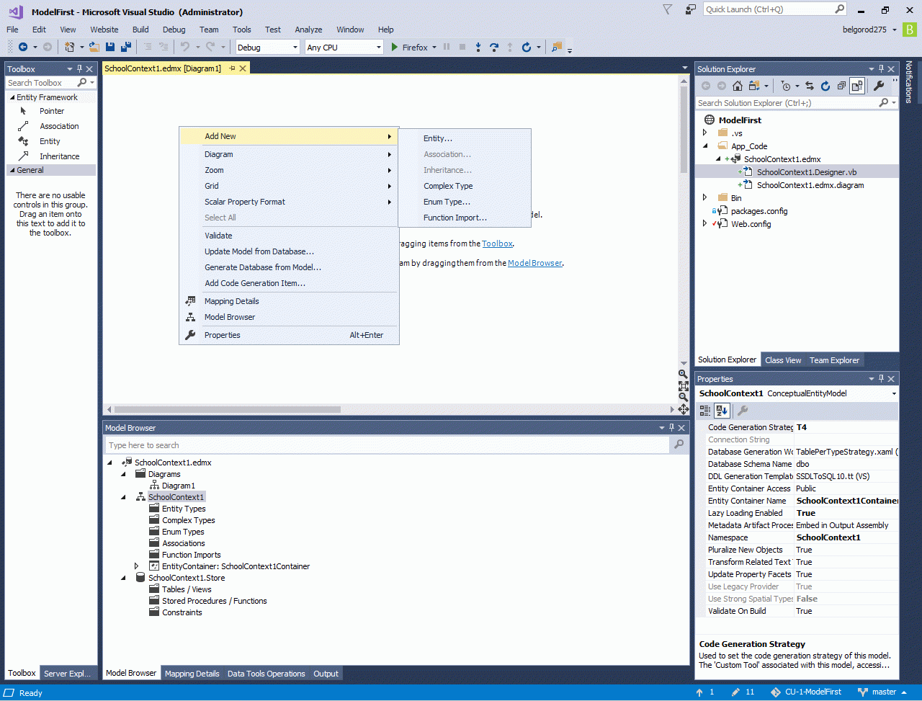Image resolution: width=922 pixels, height=701 pixels.
Task: Click the Model Browser search field
Action: point(388,445)
